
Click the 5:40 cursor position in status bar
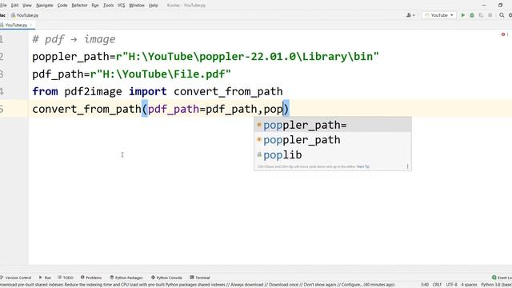pos(425,285)
